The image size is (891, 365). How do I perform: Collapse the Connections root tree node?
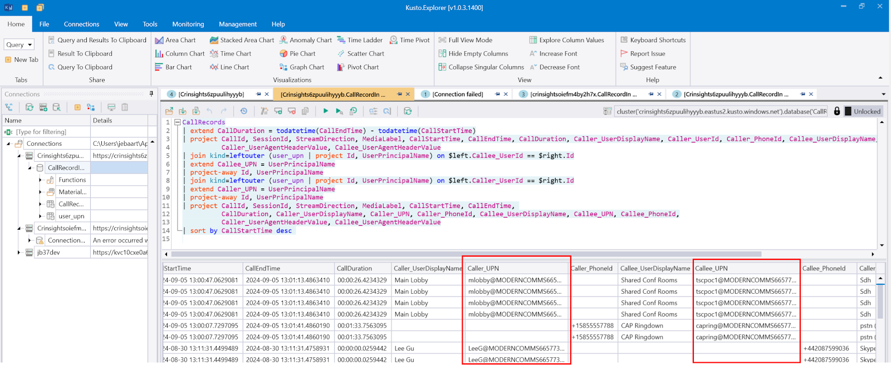pyautogui.click(x=8, y=144)
